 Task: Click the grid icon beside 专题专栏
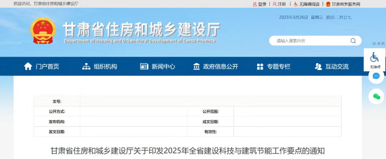pyautogui.click(x=260, y=67)
